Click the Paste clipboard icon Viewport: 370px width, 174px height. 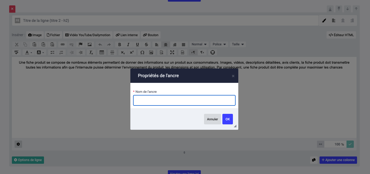coord(34,45)
